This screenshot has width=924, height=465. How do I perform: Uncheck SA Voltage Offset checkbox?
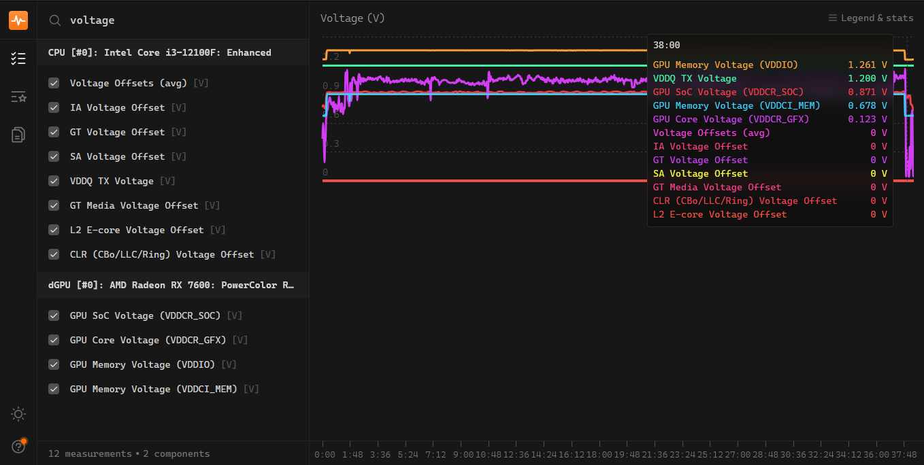pyautogui.click(x=54, y=156)
